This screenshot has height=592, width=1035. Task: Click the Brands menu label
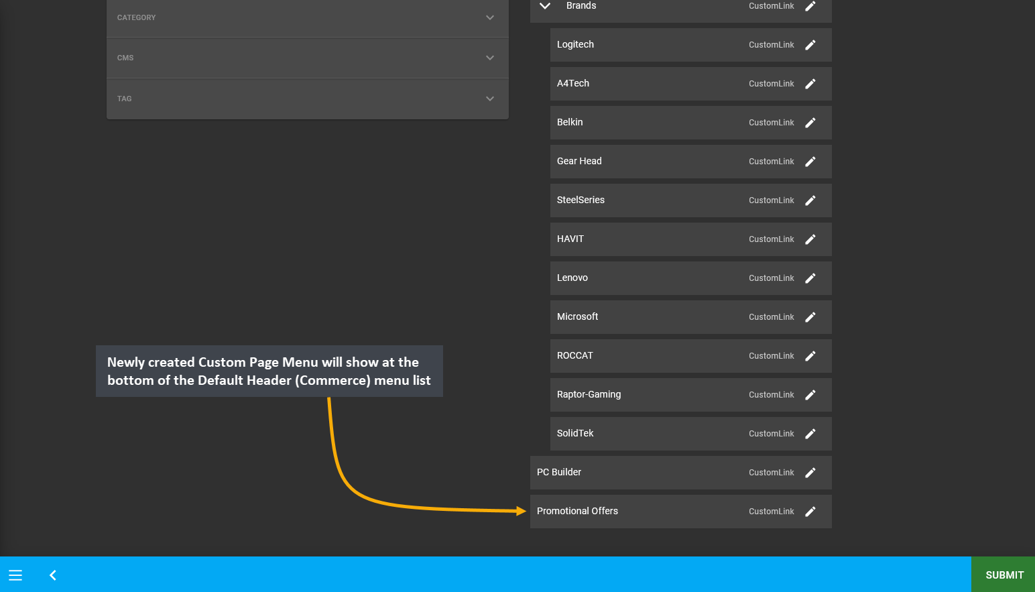coord(581,5)
